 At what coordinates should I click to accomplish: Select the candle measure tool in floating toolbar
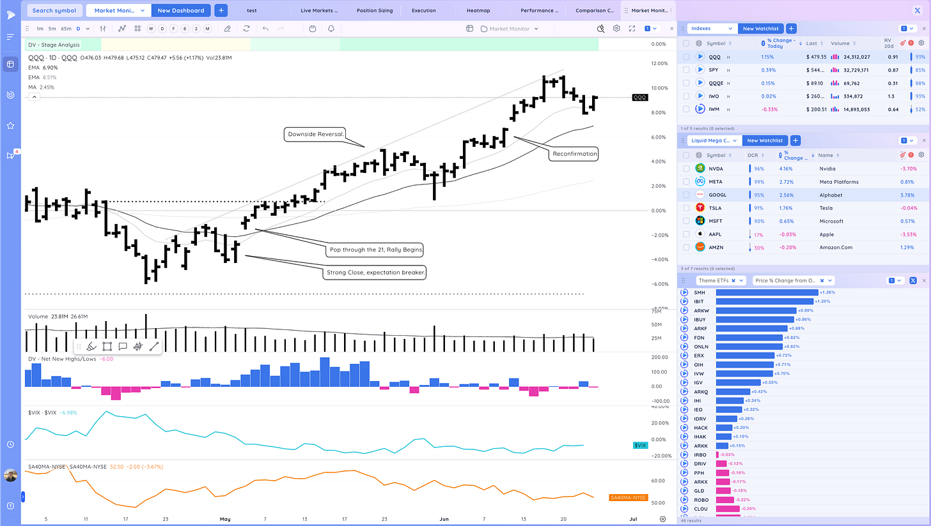coord(137,347)
